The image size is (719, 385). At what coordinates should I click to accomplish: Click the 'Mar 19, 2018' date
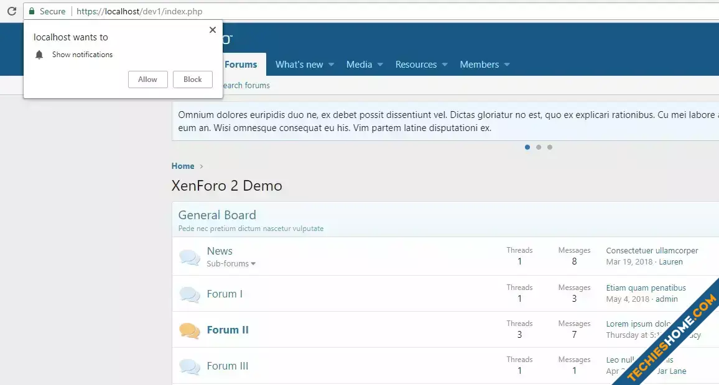tap(629, 262)
